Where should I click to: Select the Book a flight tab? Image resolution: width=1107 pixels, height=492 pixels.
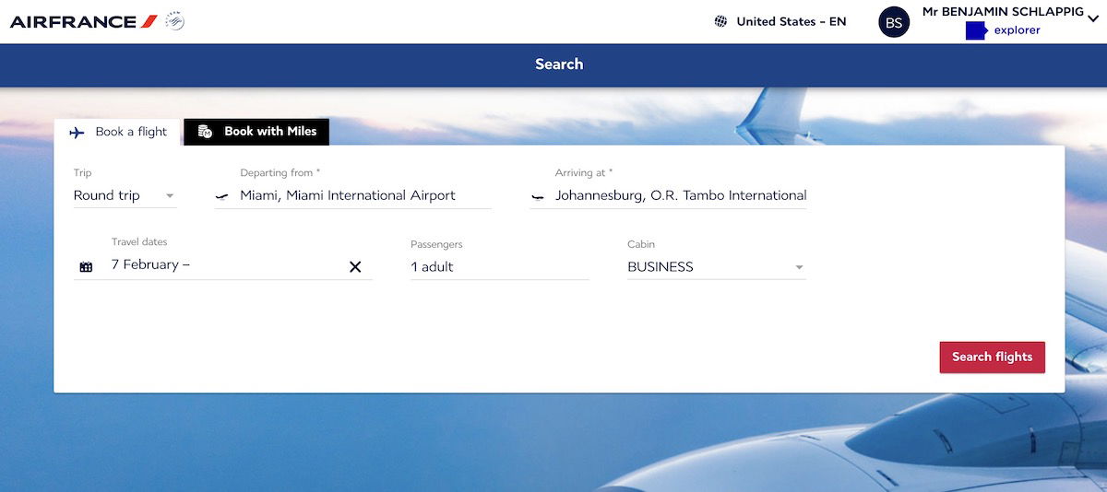[x=118, y=132]
